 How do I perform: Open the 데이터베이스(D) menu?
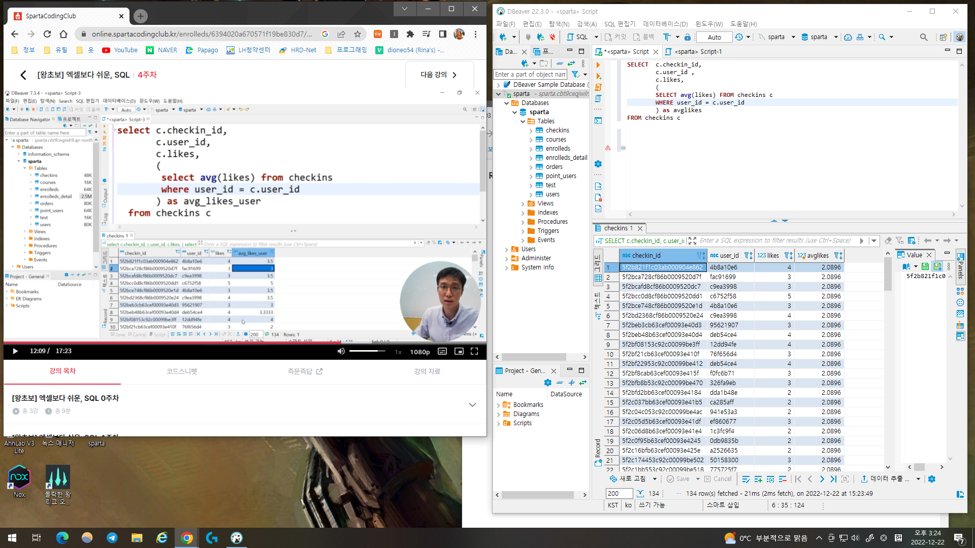[665, 24]
